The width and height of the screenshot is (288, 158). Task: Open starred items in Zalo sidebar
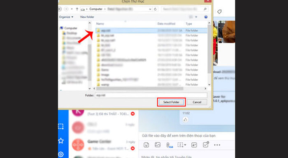pos(61,141)
